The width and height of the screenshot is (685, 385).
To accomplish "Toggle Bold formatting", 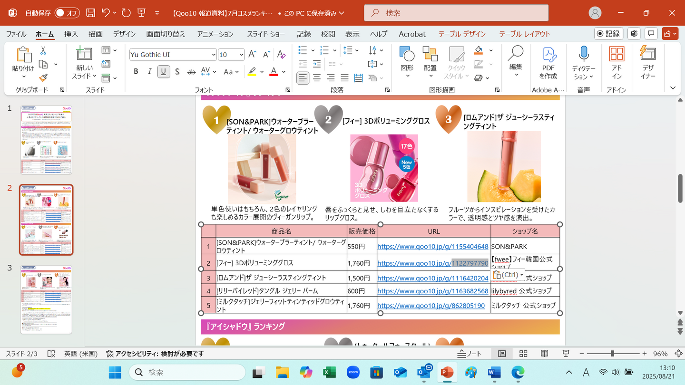I will pos(136,72).
